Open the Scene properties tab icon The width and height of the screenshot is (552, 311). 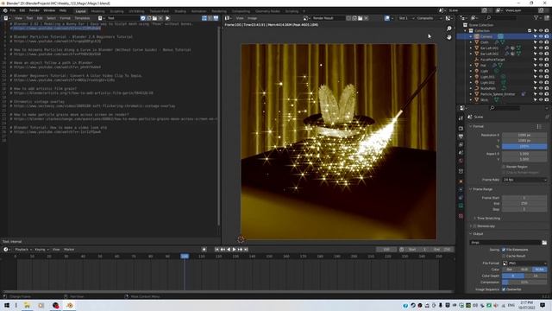tap(461, 153)
